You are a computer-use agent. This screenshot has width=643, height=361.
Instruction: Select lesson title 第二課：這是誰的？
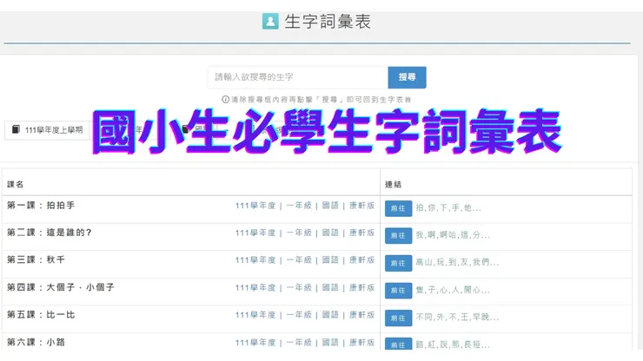pos(50,233)
